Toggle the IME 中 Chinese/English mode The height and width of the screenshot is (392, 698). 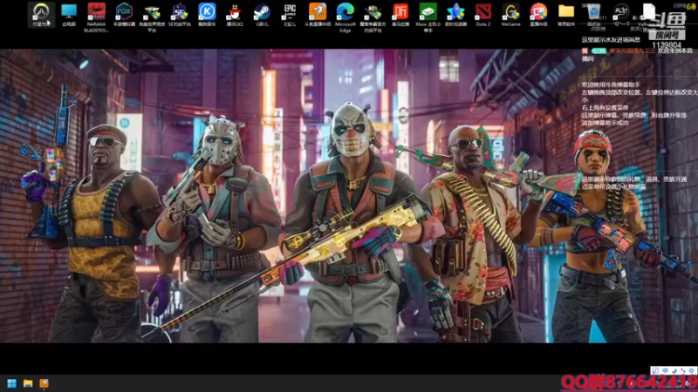tap(665, 370)
